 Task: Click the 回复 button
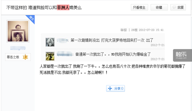pos(178,7)
